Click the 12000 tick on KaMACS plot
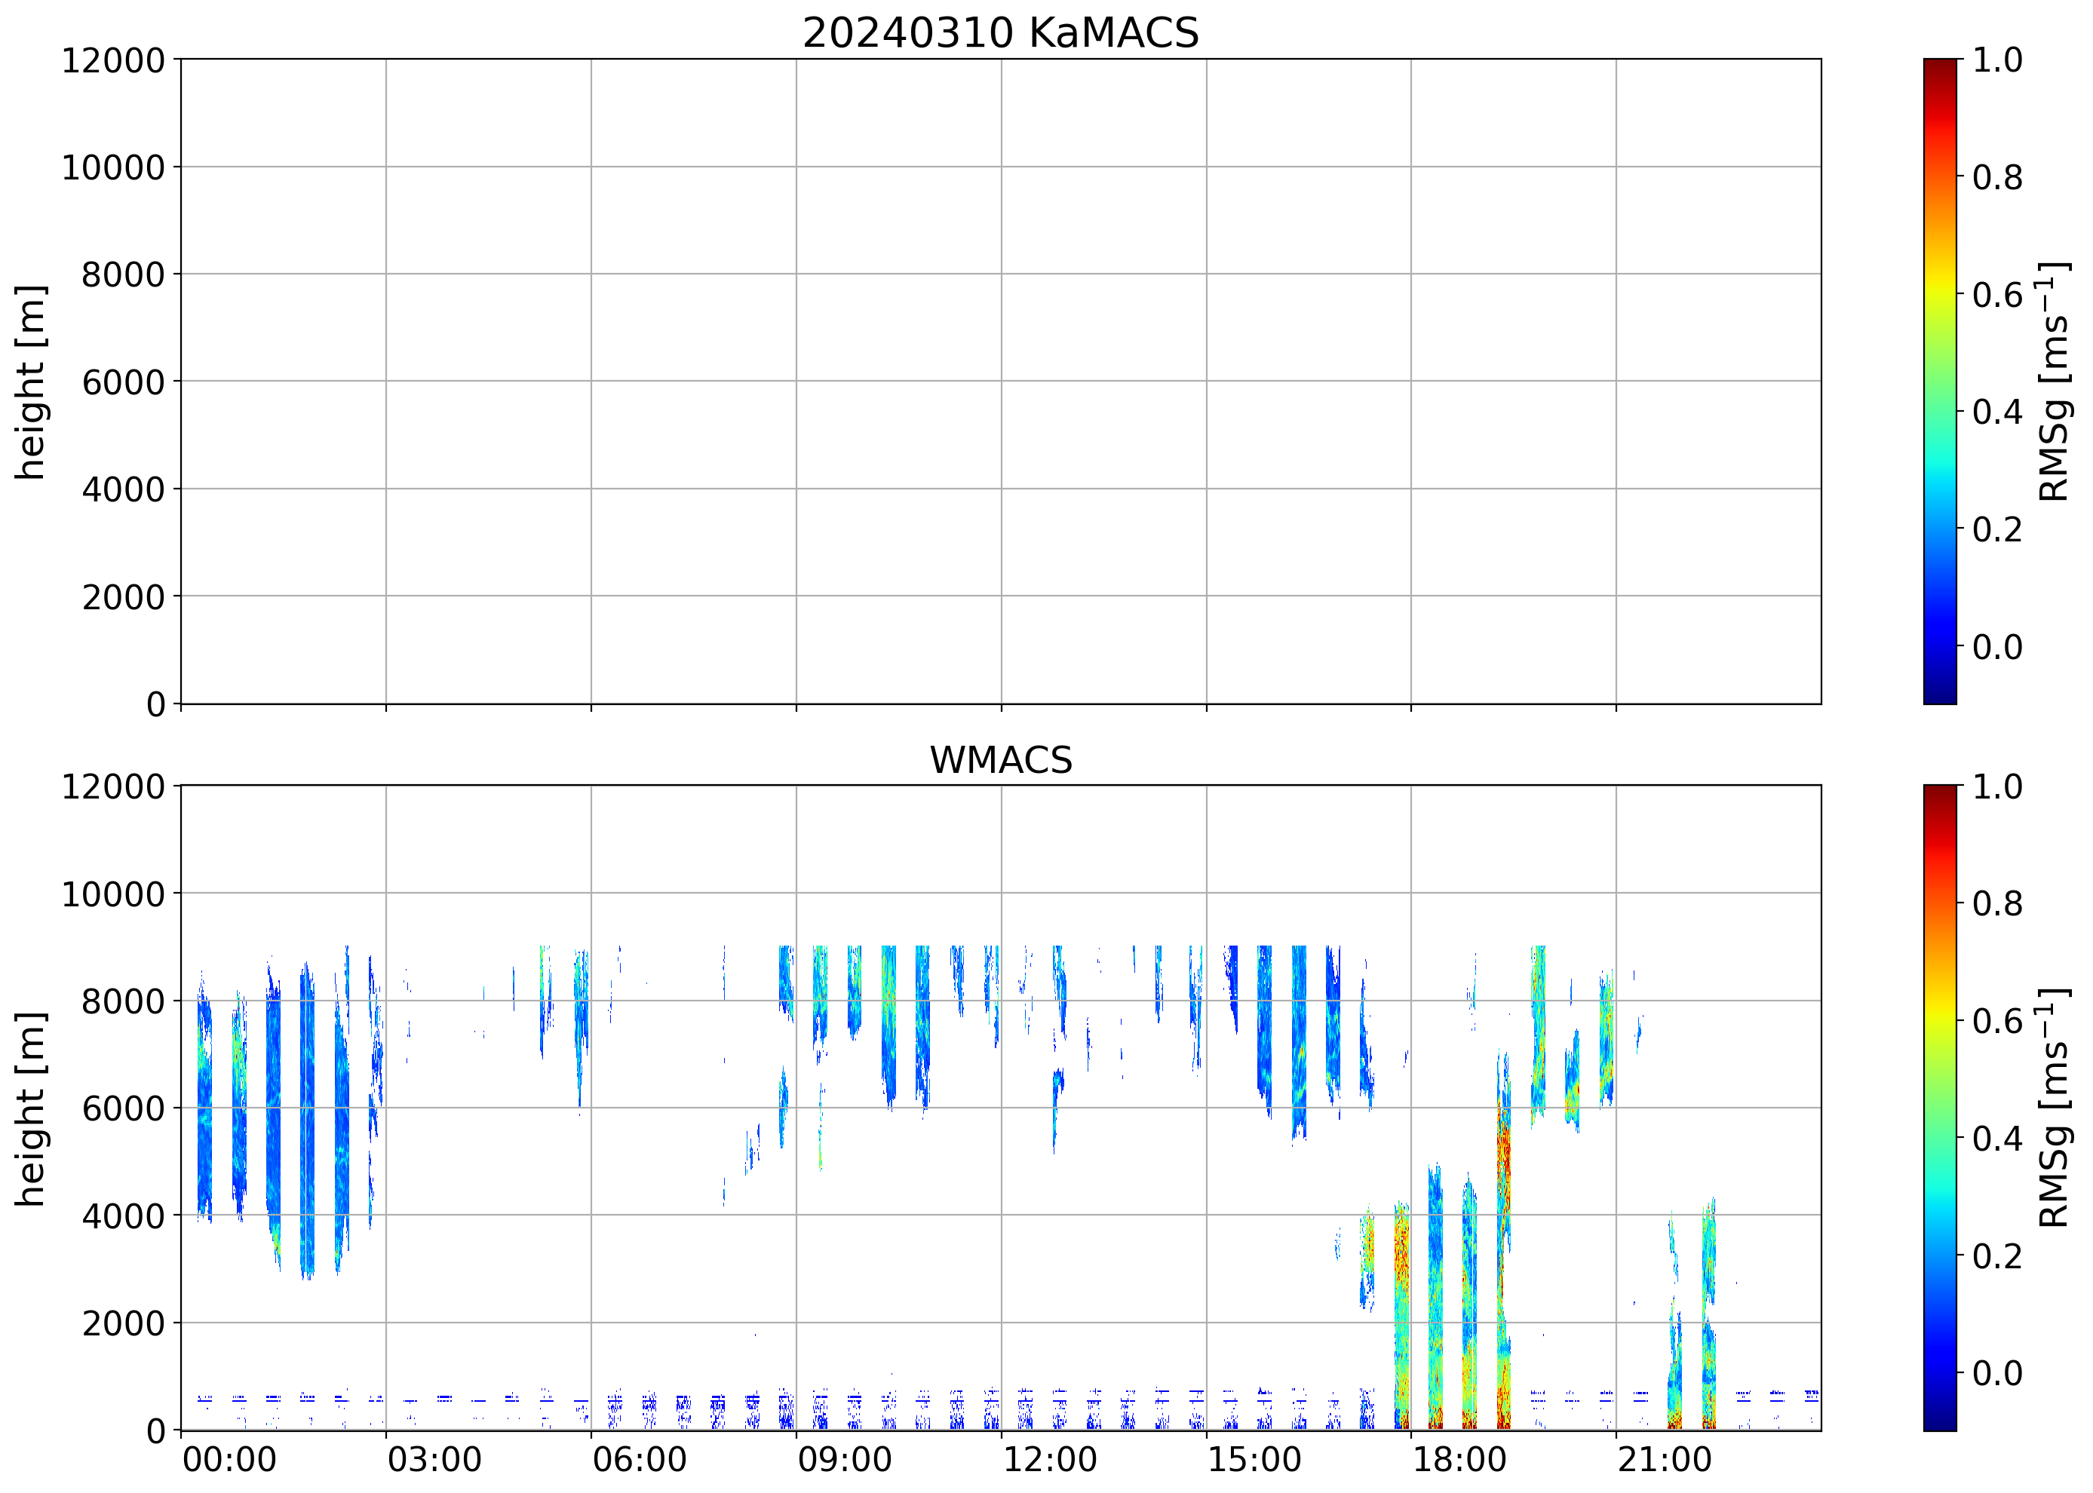Viewport: 2093px width, 1493px height. pos(112,60)
